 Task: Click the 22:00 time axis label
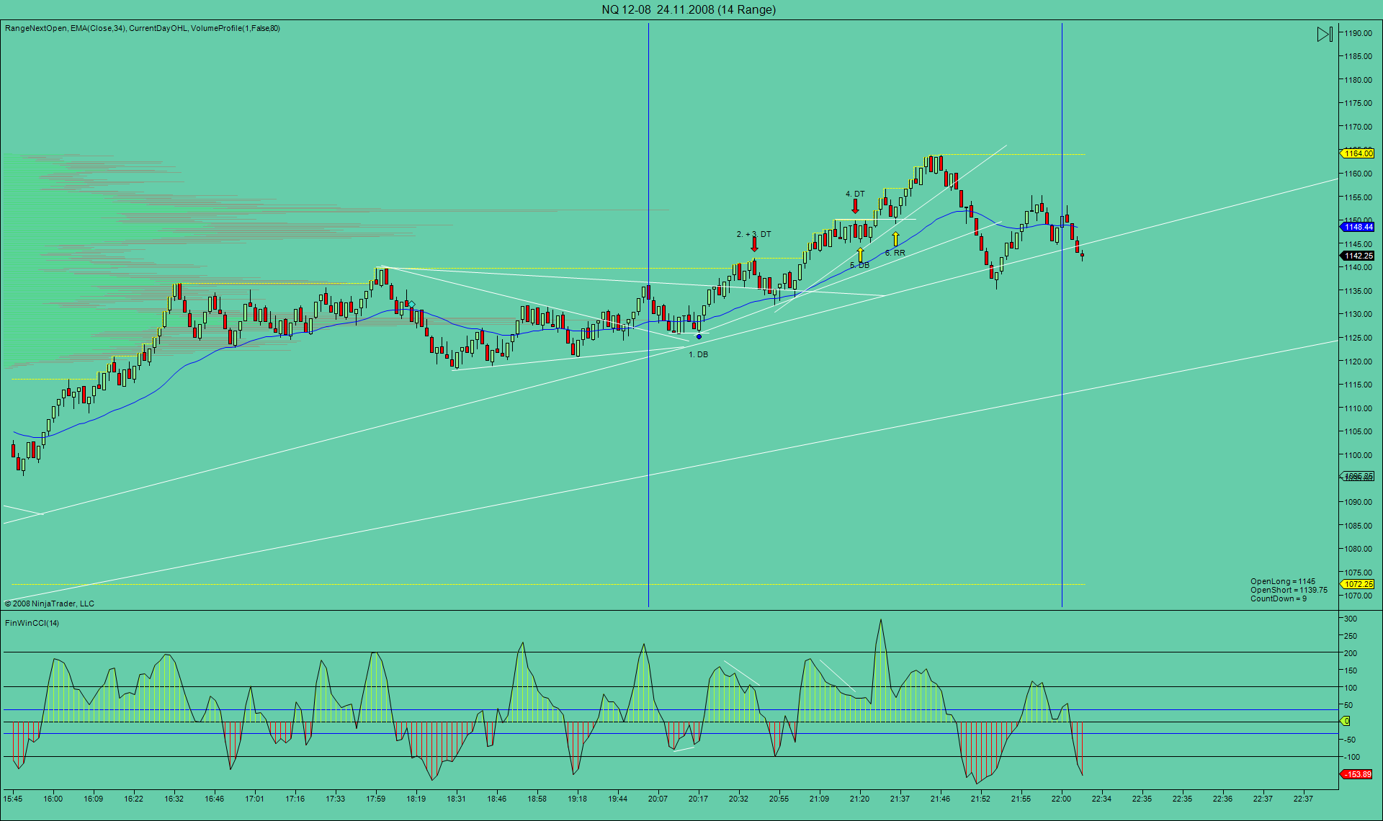click(1061, 799)
